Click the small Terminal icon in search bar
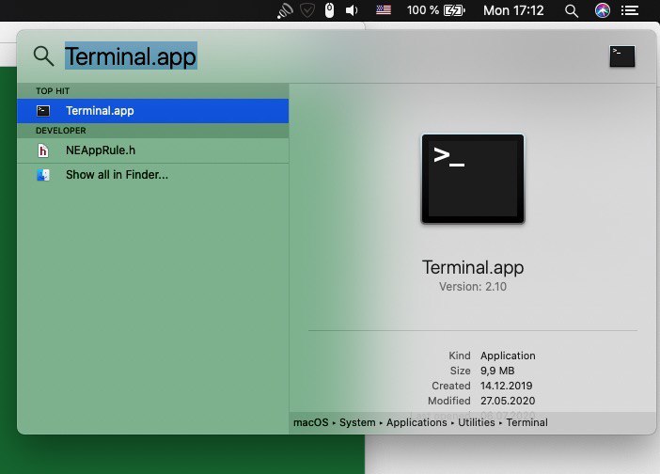The image size is (660, 474). pyautogui.click(x=622, y=56)
